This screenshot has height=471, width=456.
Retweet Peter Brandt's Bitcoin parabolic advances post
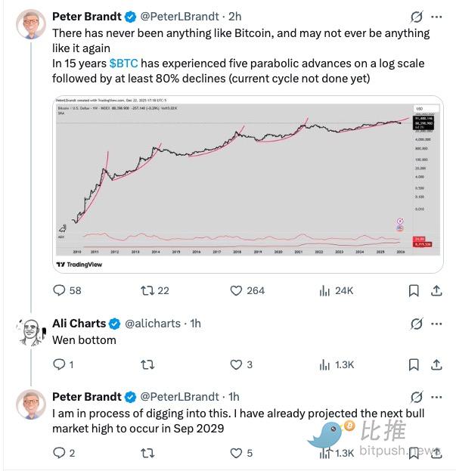pos(147,290)
